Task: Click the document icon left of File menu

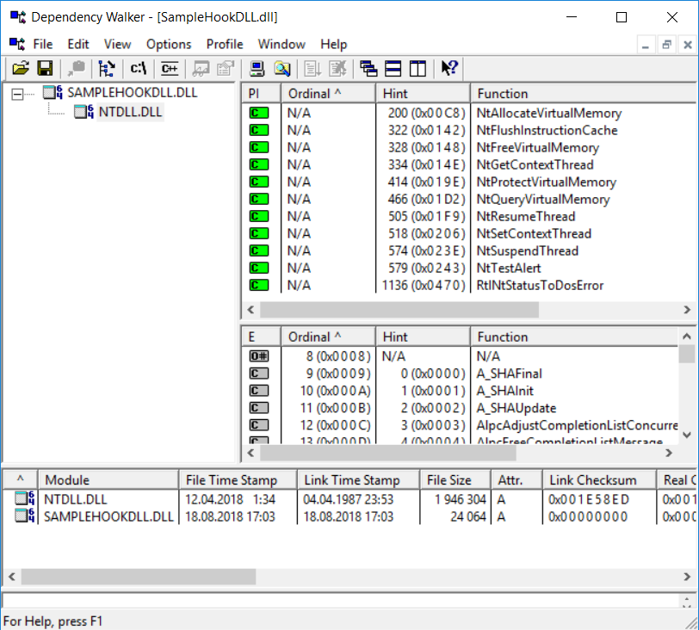Action: (x=17, y=44)
